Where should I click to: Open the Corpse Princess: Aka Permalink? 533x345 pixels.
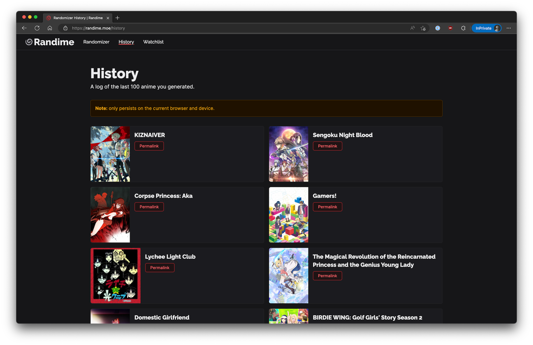(x=149, y=207)
